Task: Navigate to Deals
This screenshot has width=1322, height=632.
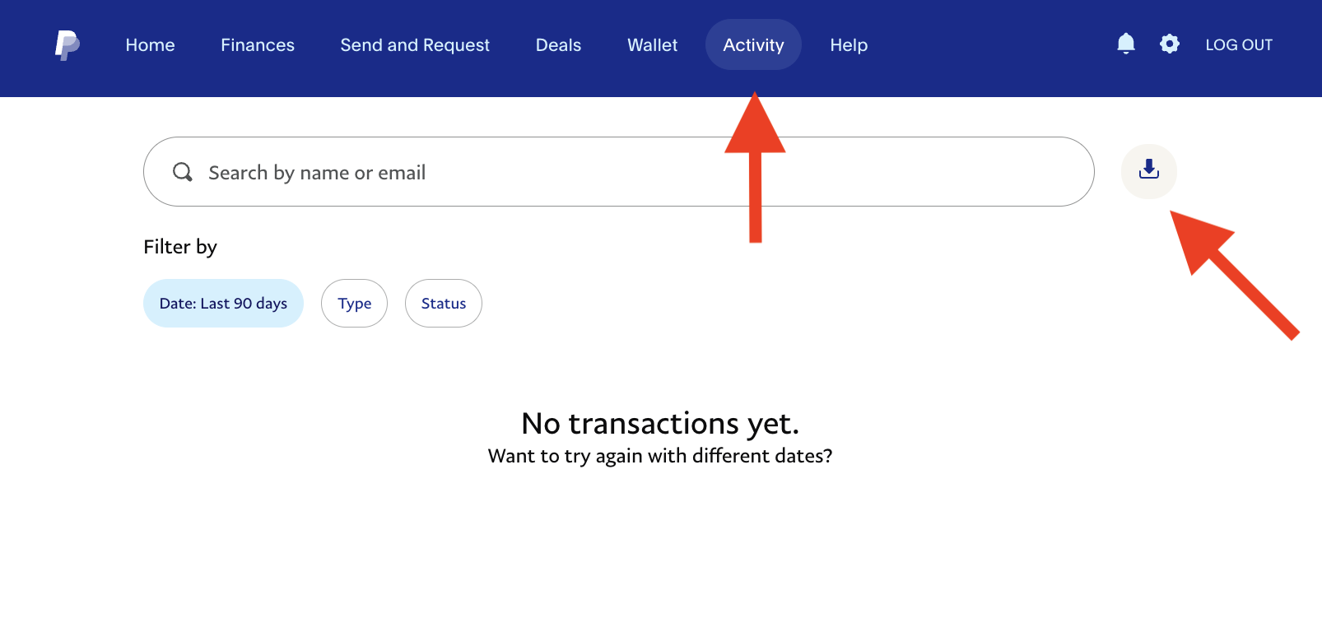Action: pos(558,45)
